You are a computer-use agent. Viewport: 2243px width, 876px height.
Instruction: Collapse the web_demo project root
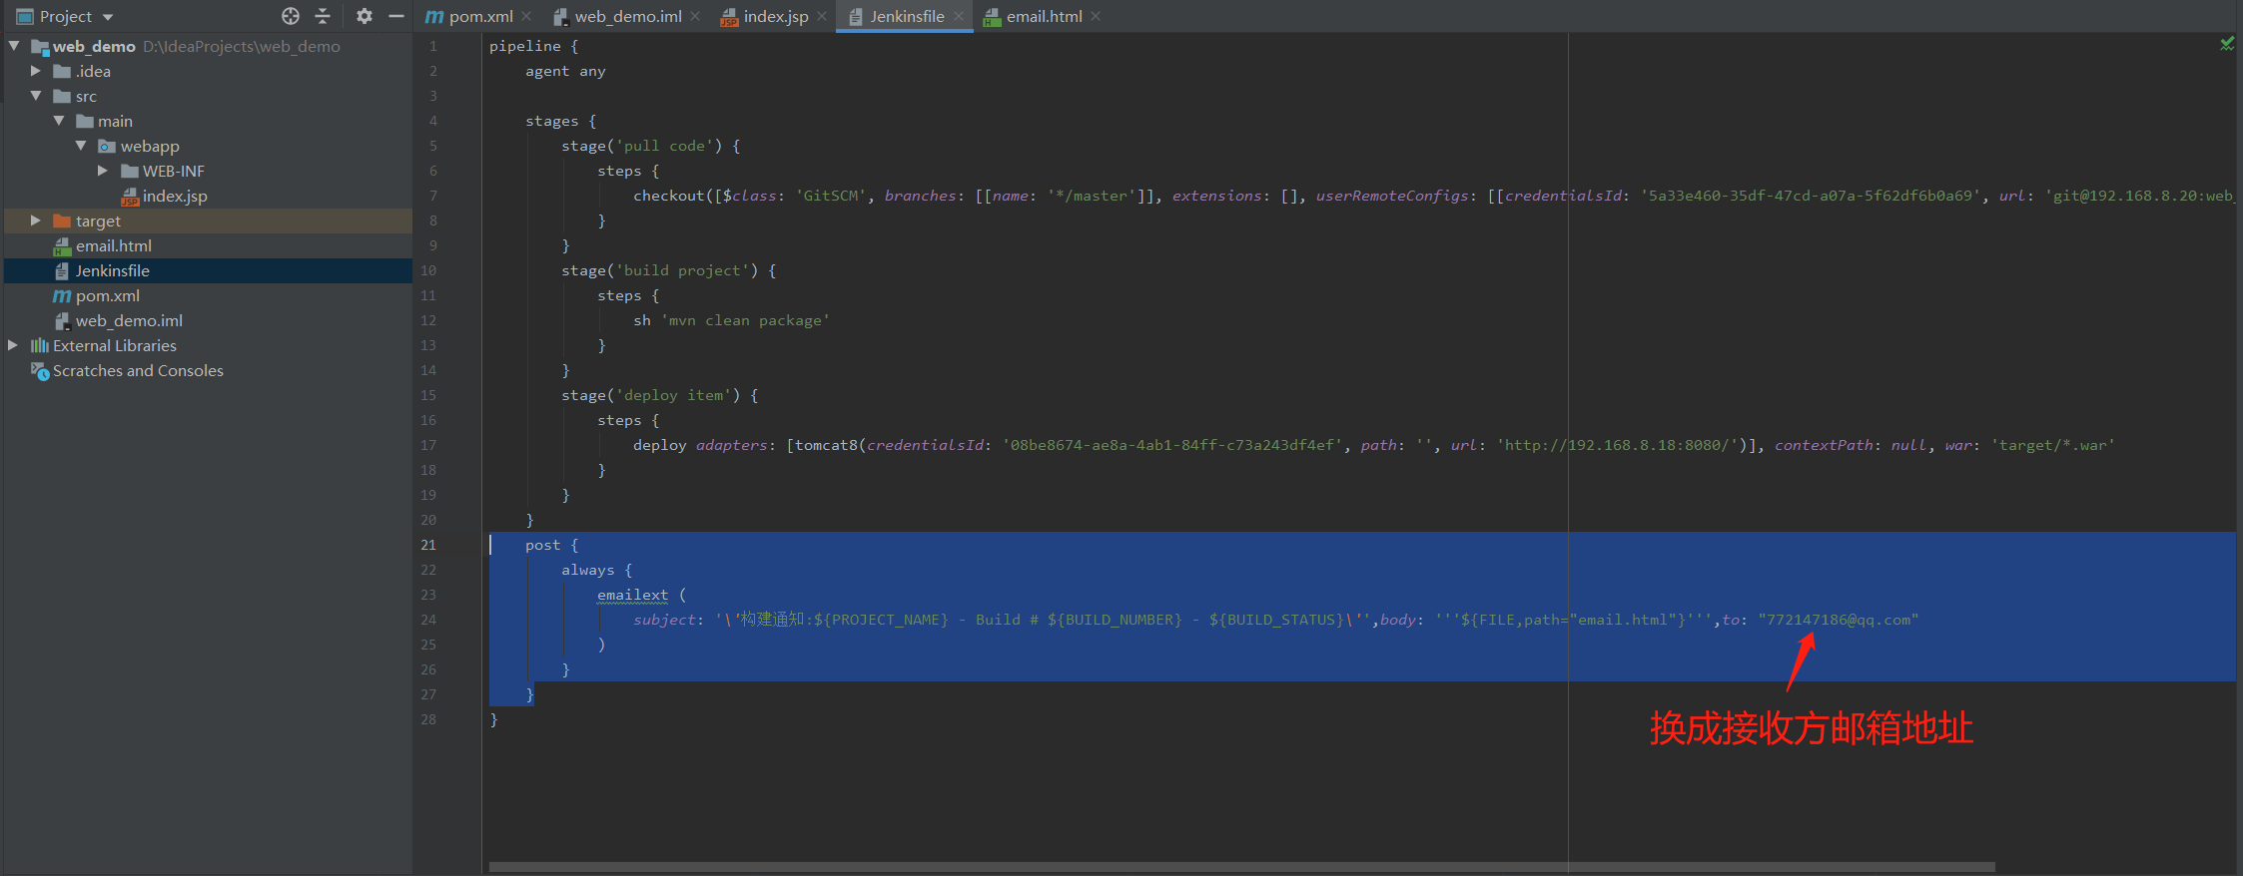tap(14, 46)
